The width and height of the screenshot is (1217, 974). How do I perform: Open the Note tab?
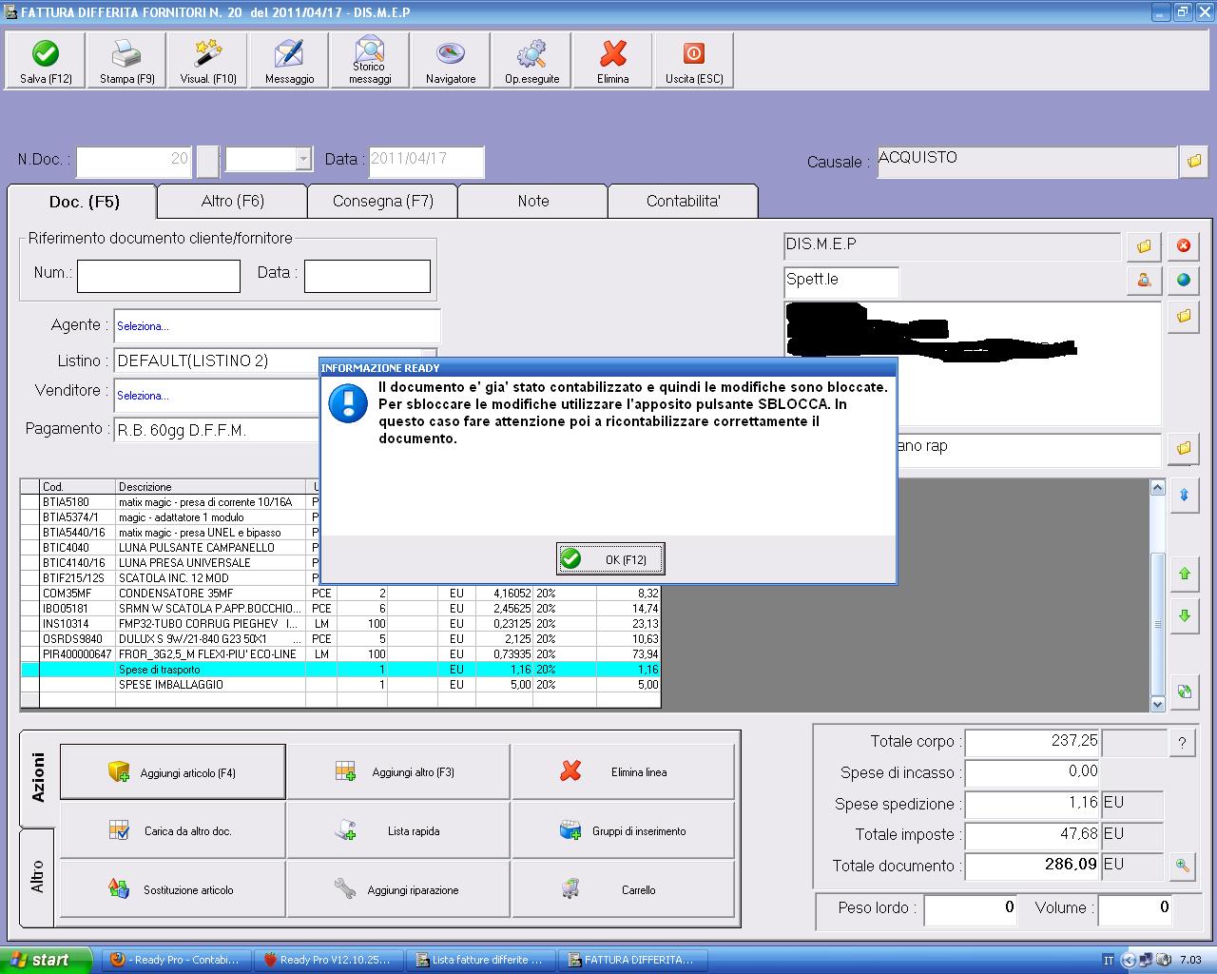click(x=533, y=201)
